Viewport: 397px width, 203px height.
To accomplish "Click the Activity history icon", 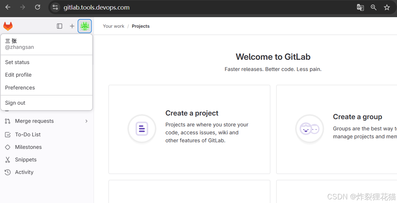I will point(8,172).
